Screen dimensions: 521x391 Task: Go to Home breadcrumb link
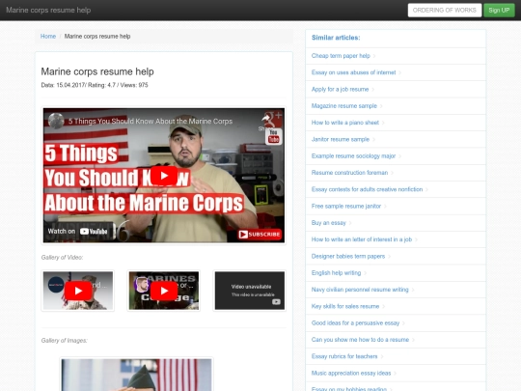point(48,37)
